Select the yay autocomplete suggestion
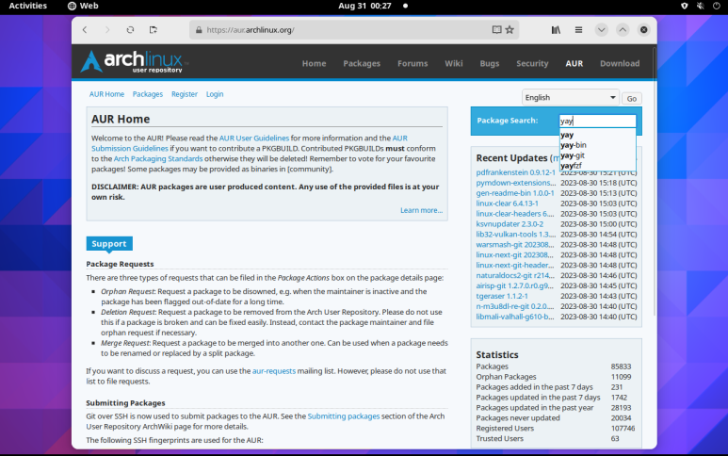Screen dimensions: 728x456 [x=597, y=135]
